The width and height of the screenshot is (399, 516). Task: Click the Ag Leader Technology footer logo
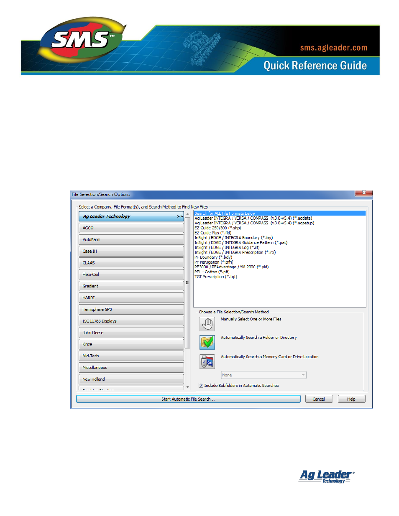pyautogui.click(x=327, y=476)
